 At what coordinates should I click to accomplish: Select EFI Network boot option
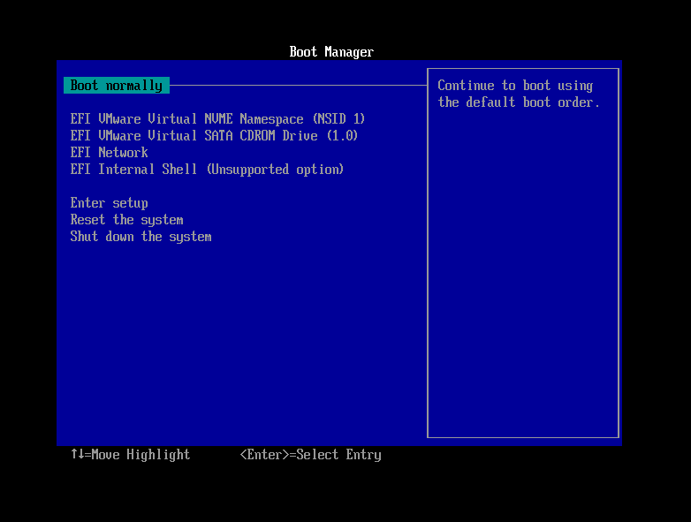109,153
